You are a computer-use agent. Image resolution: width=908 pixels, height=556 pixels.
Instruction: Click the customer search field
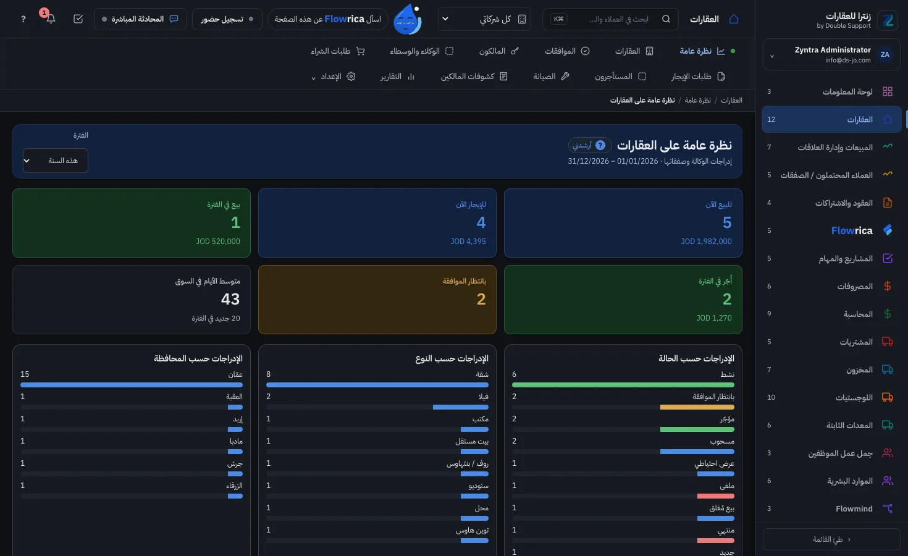610,19
